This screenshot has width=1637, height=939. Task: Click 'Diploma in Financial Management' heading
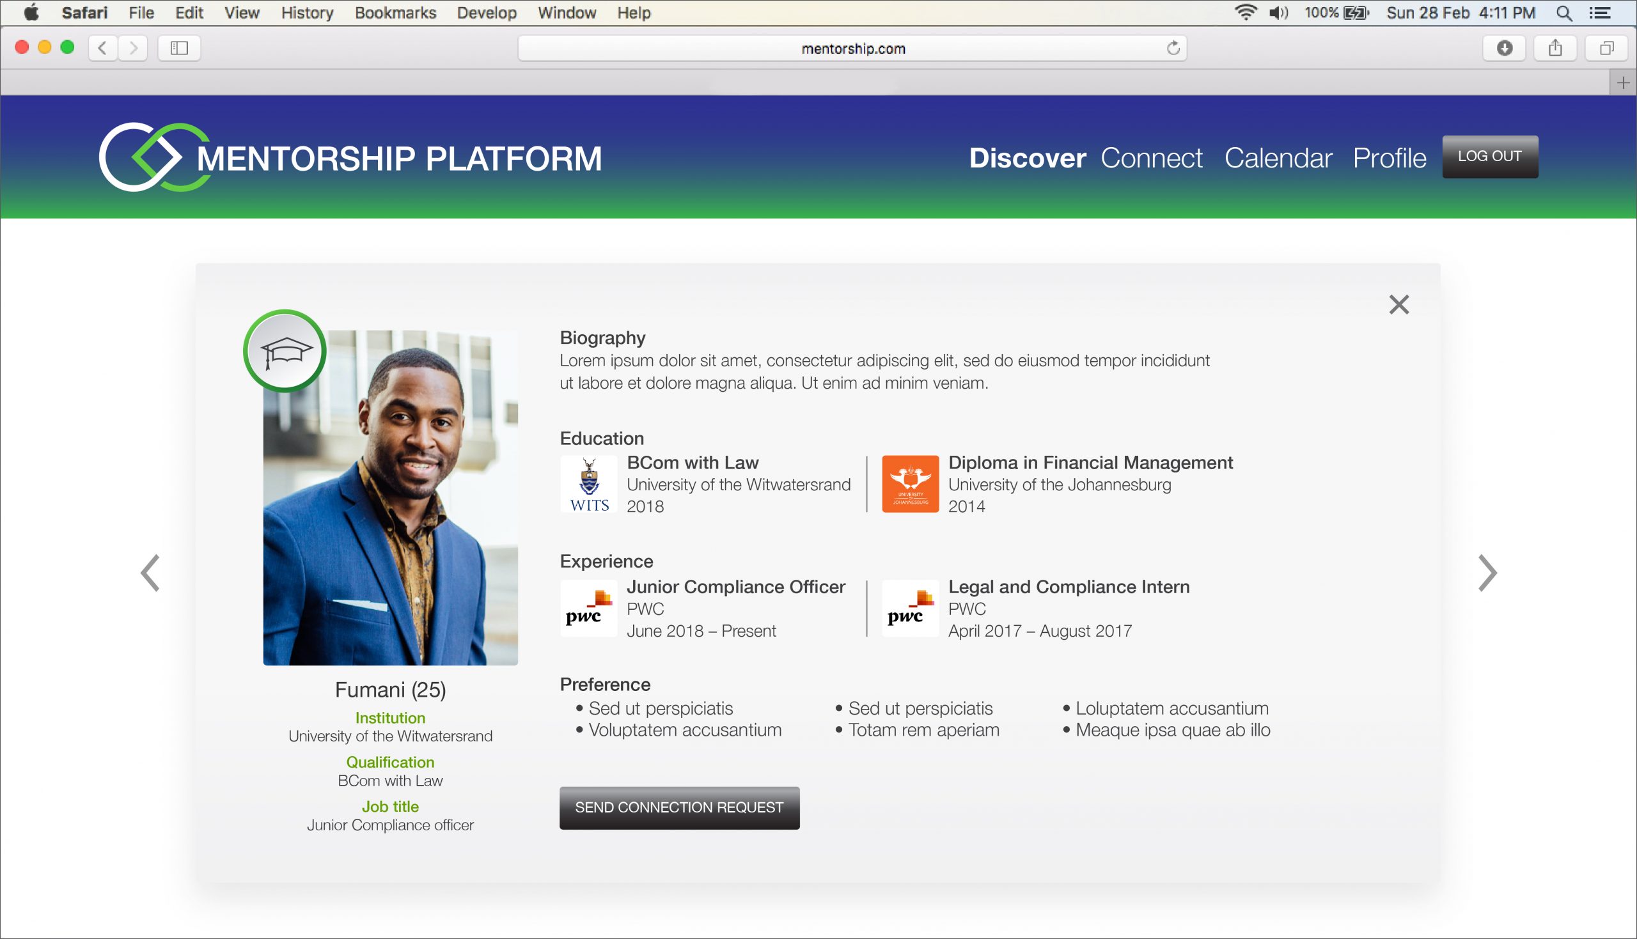click(1090, 462)
